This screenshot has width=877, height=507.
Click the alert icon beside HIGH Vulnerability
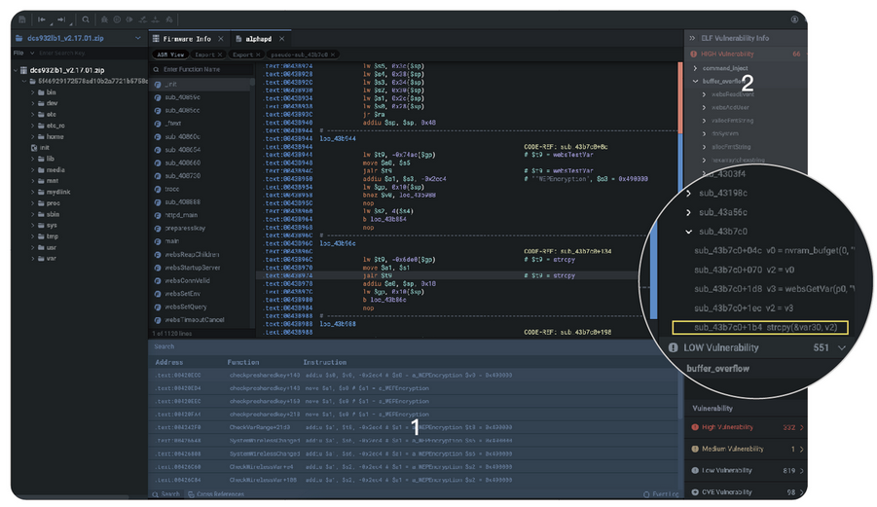click(694, 54)
